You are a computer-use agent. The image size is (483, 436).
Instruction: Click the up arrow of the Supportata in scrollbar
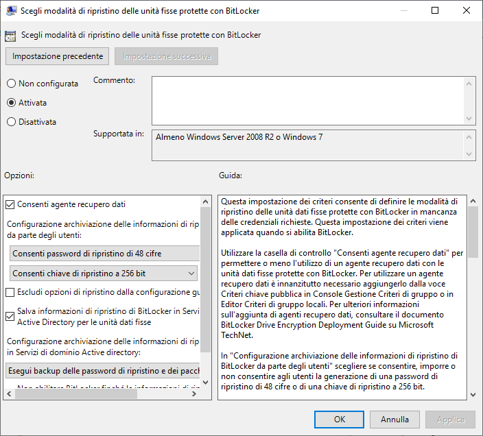[x=469, y=137]
